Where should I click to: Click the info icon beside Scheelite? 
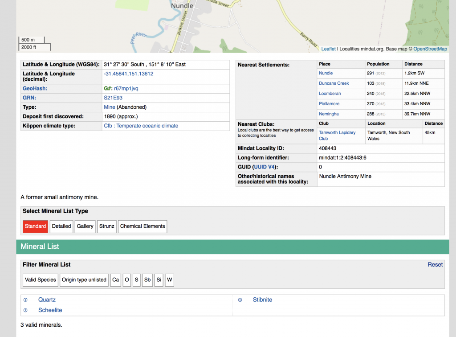point(25,310)
